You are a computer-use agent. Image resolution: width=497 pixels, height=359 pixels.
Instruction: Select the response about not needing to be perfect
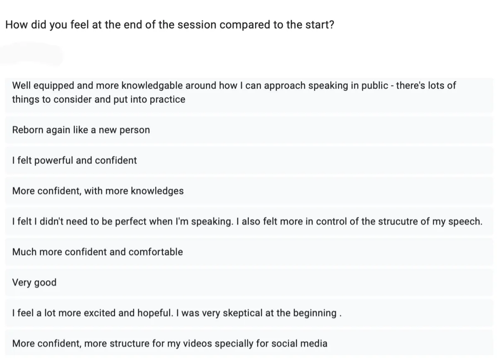[247, 221]
